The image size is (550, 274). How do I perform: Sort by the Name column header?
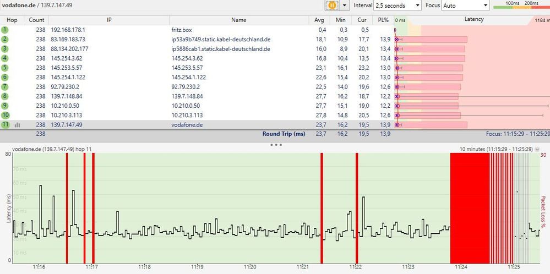point(239,20)
